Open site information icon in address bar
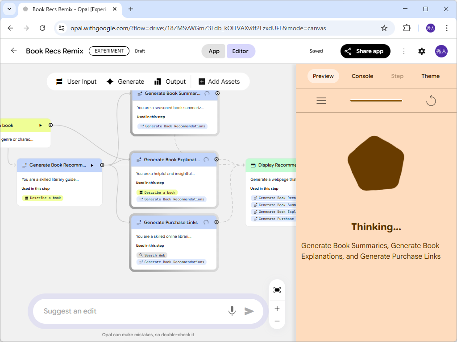 (x=62, y=28)
